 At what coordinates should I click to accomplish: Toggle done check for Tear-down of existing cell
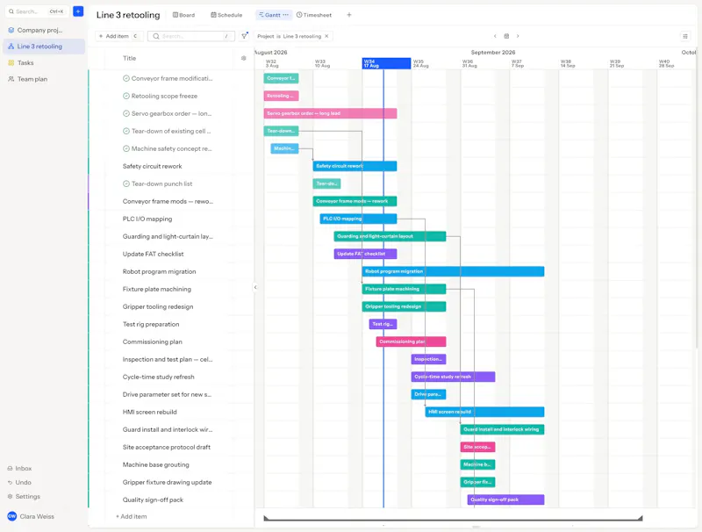[126, 131]
